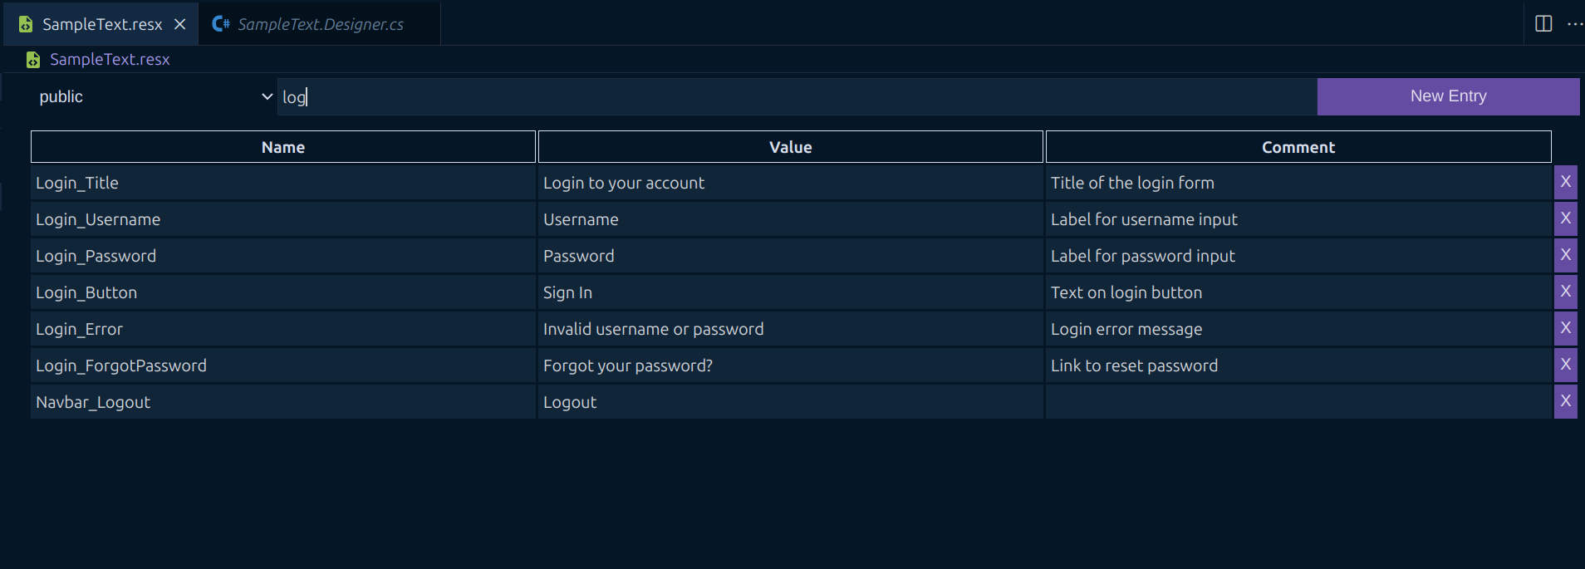Viewport: 1585px width, 569px height.
Task: Click the empty comment cell for Navbar_Logout
Action: point(1296,401)
